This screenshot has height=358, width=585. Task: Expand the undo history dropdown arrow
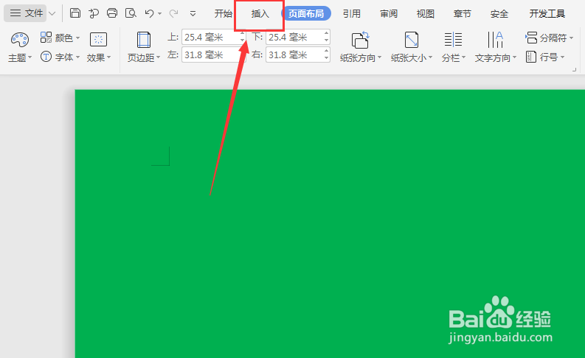(x=159, y=14)
